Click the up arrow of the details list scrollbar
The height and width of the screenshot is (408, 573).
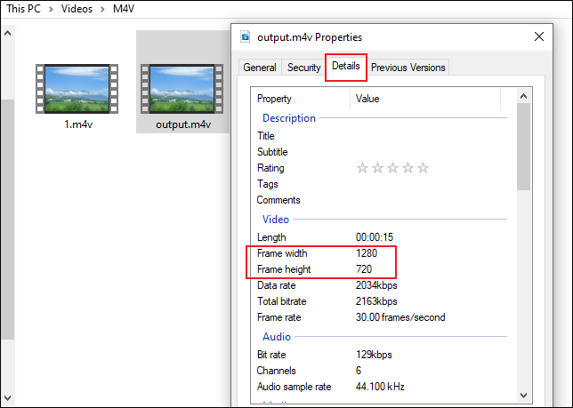pos(523,96)
